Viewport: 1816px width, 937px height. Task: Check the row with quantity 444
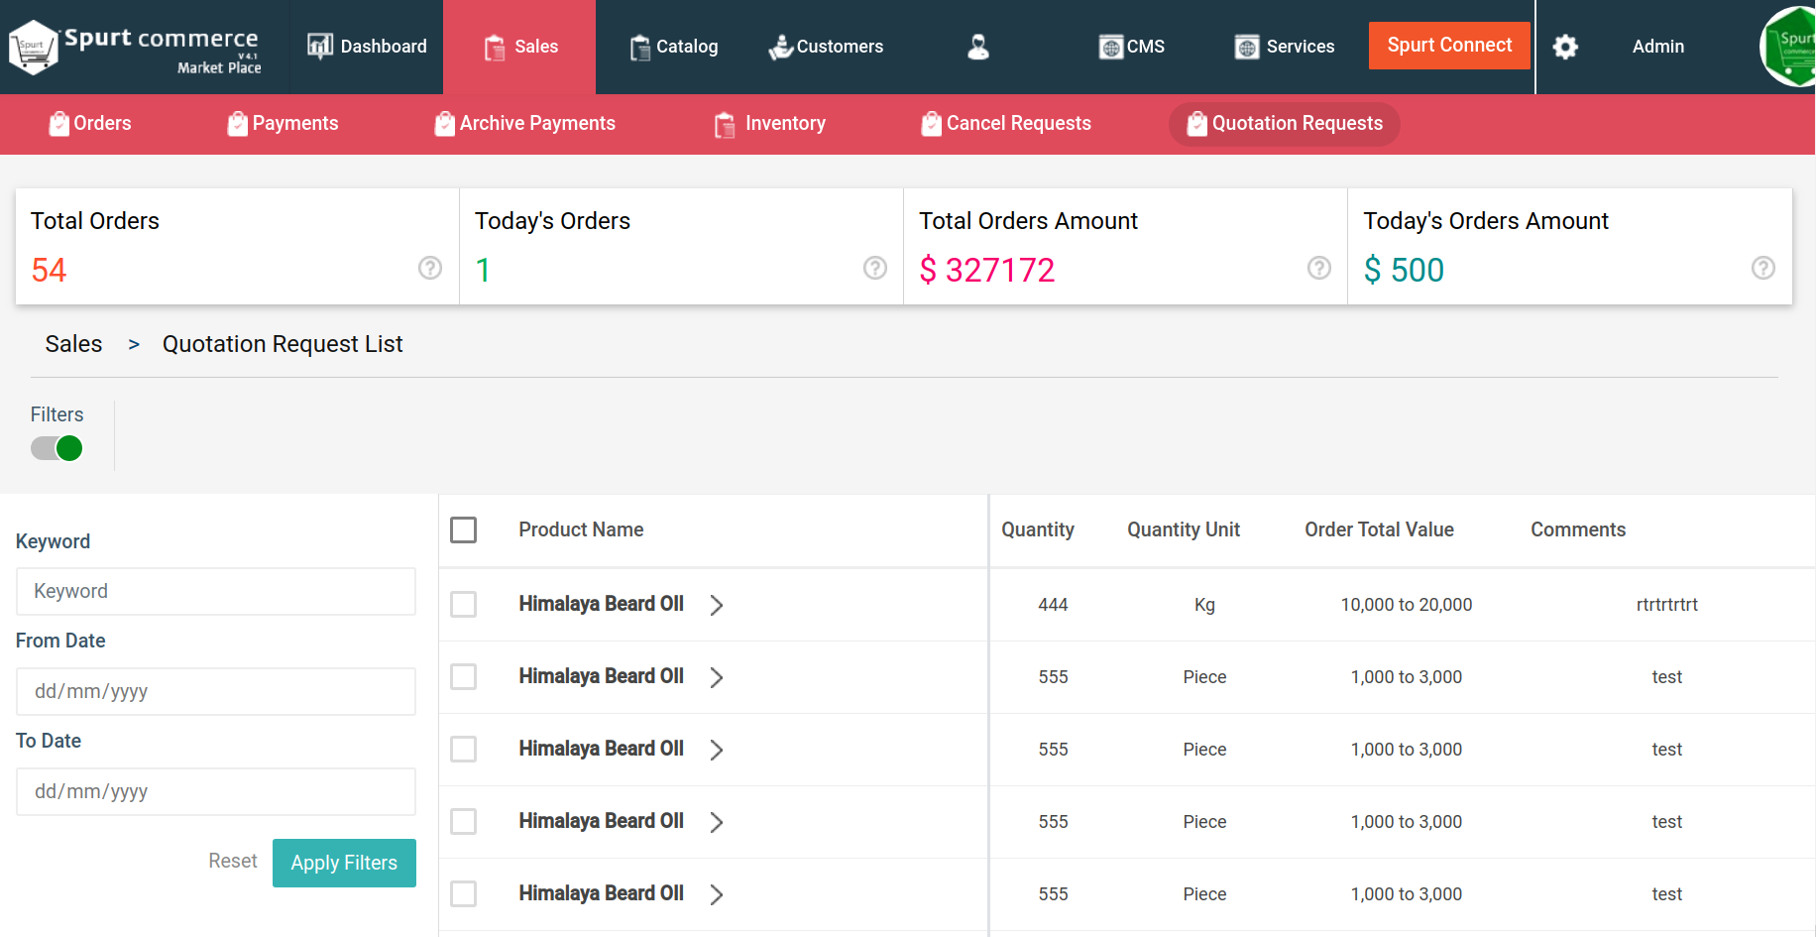(463, 604)
